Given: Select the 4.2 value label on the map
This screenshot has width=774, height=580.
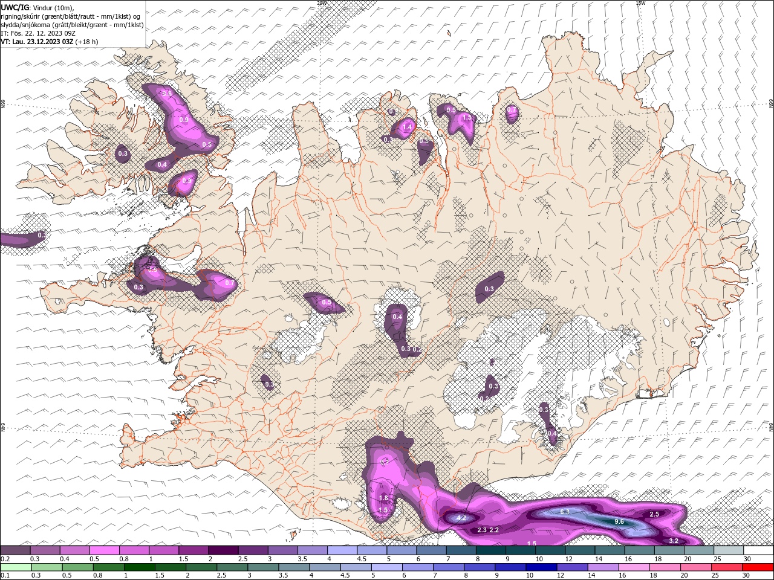Looking at the screenshot, I should pyautogui.click(x=461, y=518).
